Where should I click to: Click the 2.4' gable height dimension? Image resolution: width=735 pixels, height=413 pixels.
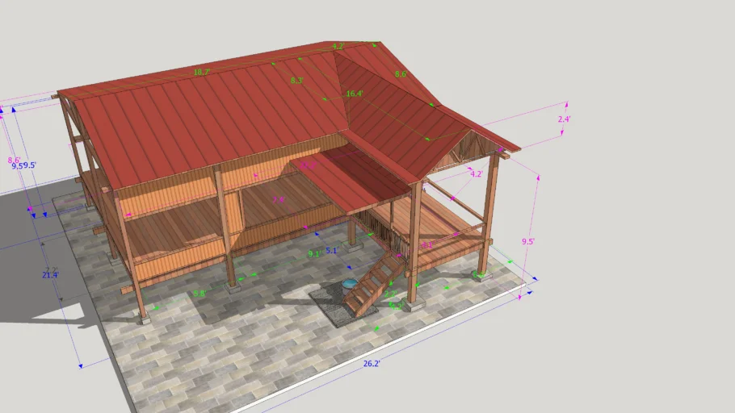[x=565, y=119]
